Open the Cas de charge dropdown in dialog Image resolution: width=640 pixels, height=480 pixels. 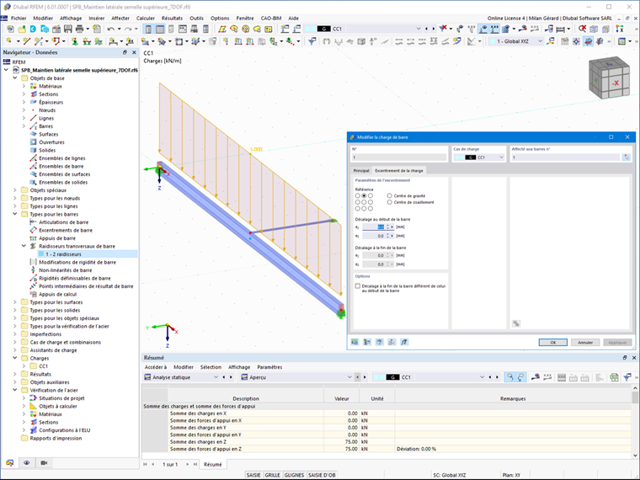501,157
